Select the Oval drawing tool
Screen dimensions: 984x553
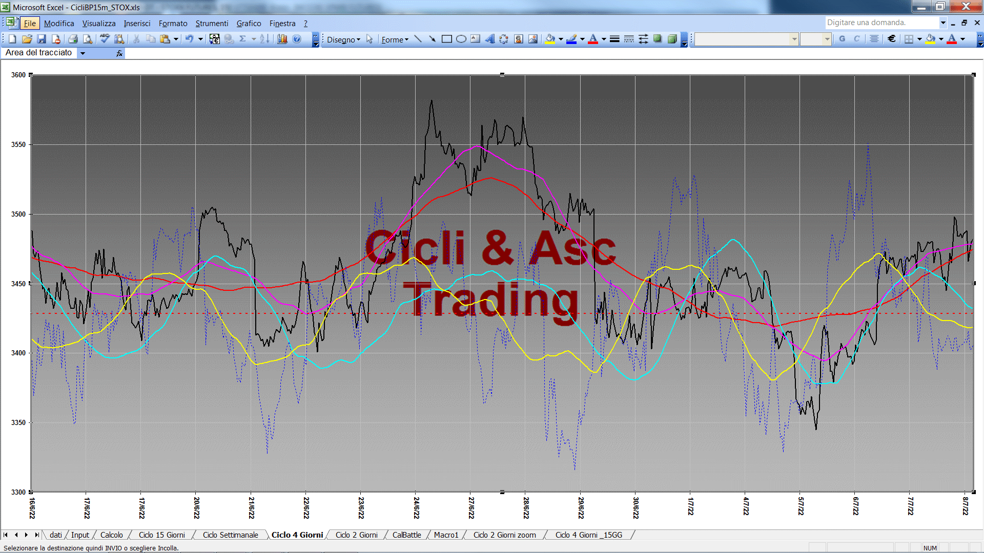point(461,39)
